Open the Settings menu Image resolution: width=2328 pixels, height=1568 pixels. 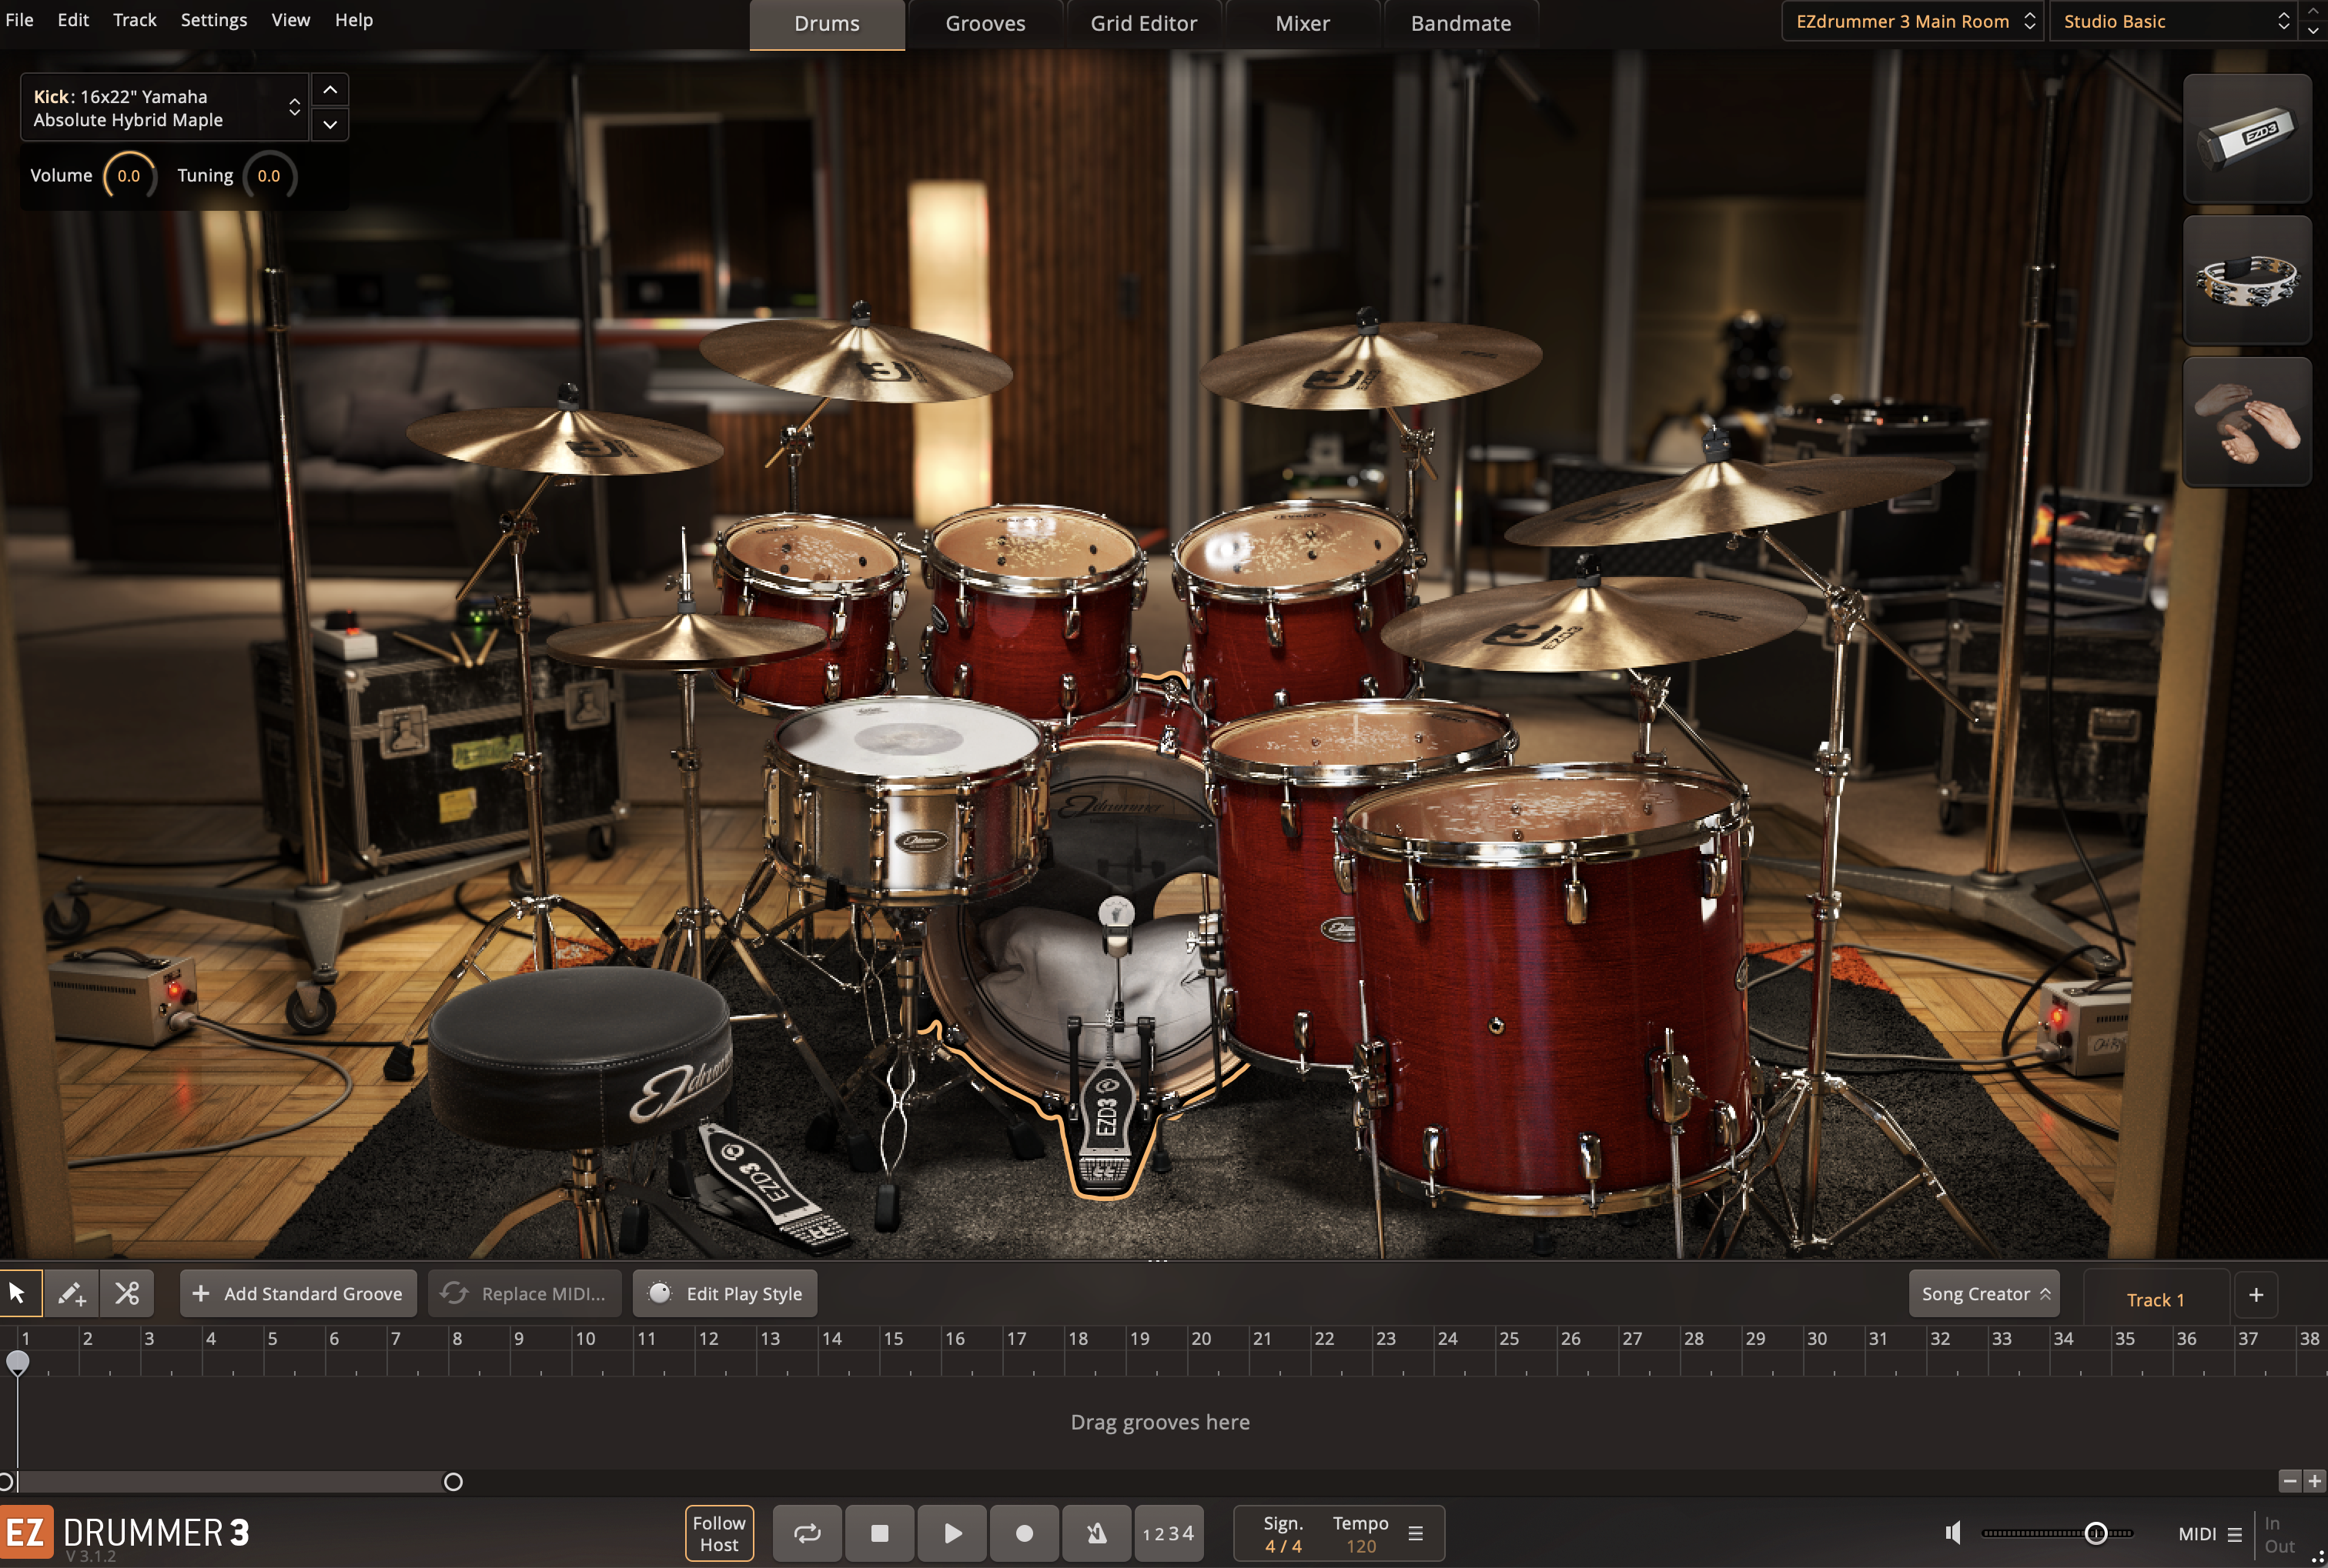[x=214, y=20]
